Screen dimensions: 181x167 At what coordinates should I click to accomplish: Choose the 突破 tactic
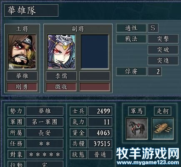(x=163, y=50)
